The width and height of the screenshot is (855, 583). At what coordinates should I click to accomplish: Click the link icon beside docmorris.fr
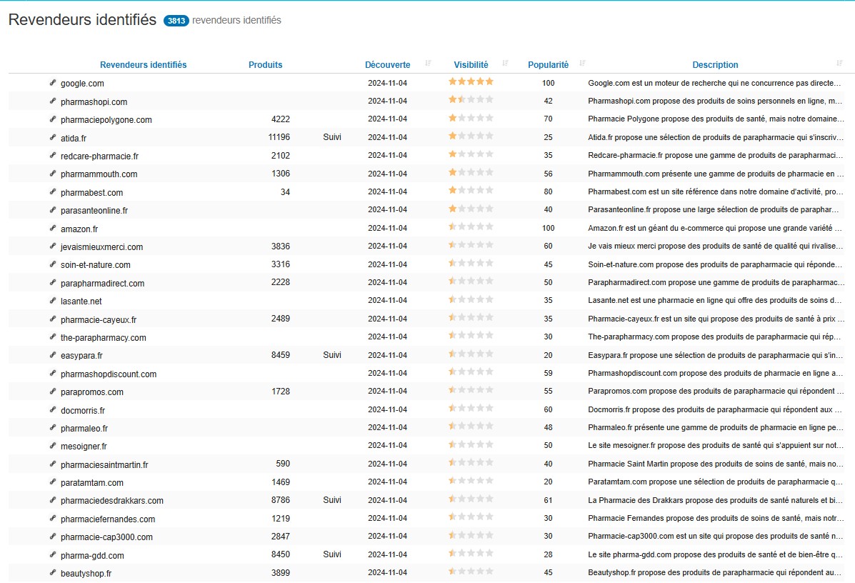(x=53, y=409)
